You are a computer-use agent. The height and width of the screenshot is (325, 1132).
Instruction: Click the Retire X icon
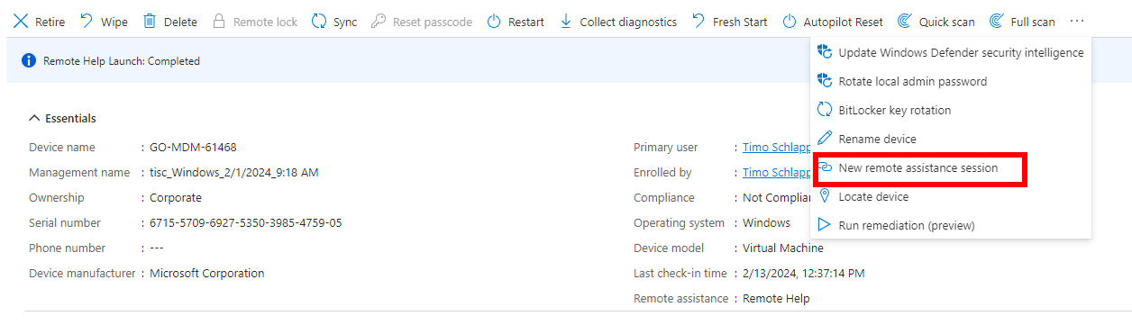click(21, 21)
